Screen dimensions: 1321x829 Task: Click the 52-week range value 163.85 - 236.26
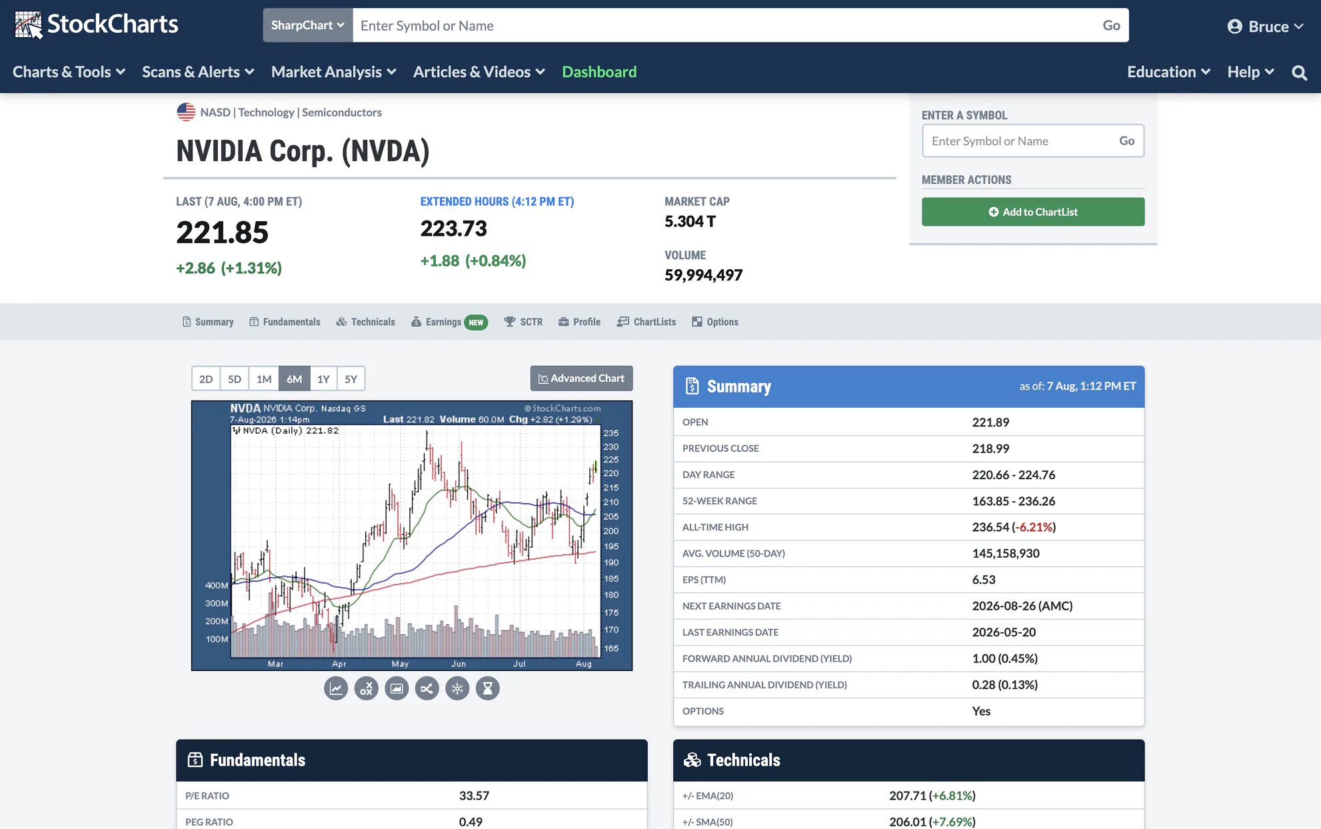point(1014,501)
